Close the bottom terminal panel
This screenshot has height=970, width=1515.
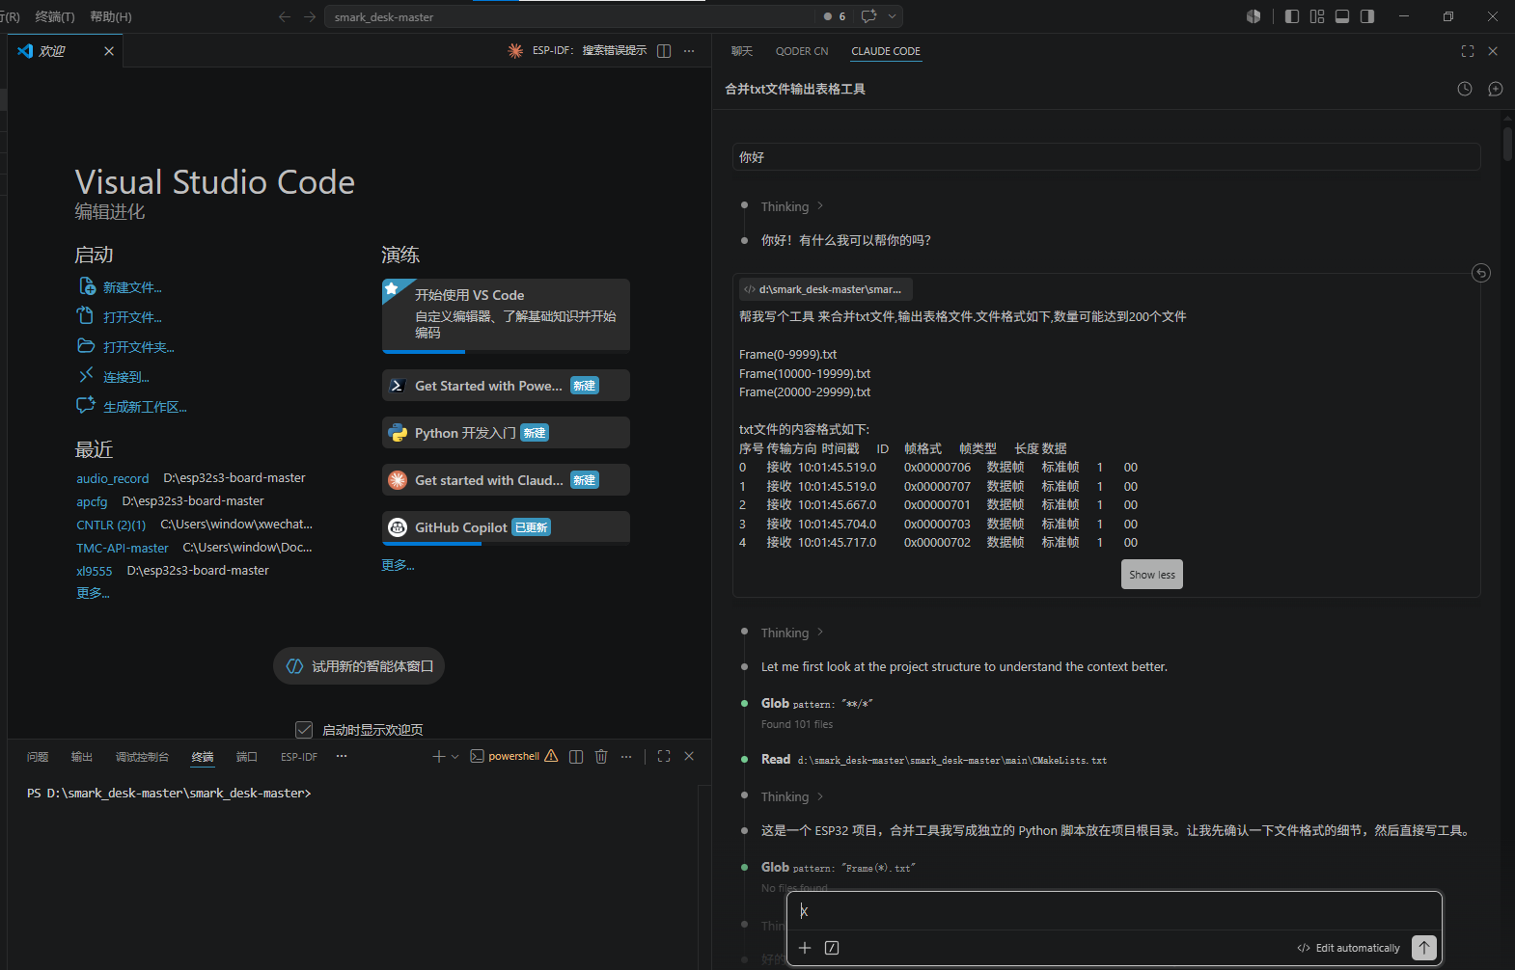pyautogui.click(x=689, y=757)
